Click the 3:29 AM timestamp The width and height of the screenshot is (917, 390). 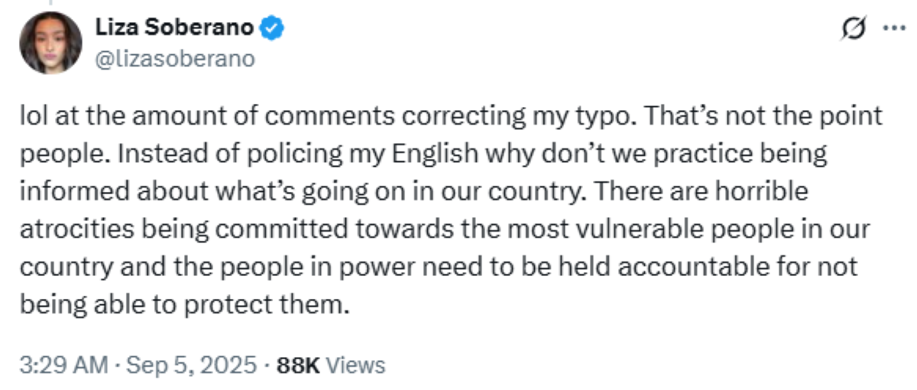click(x=64, y=366)
